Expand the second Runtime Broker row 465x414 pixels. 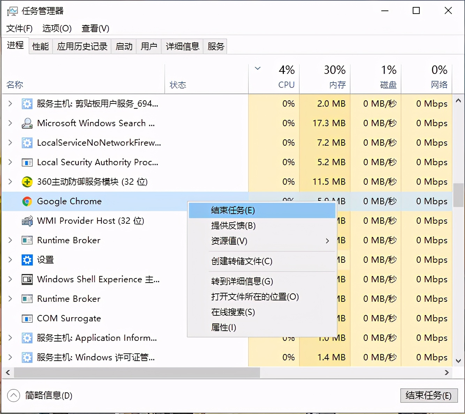point(10,299)
